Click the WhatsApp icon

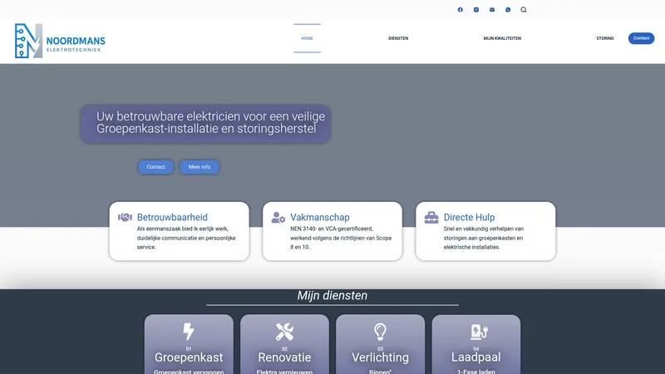508,10
